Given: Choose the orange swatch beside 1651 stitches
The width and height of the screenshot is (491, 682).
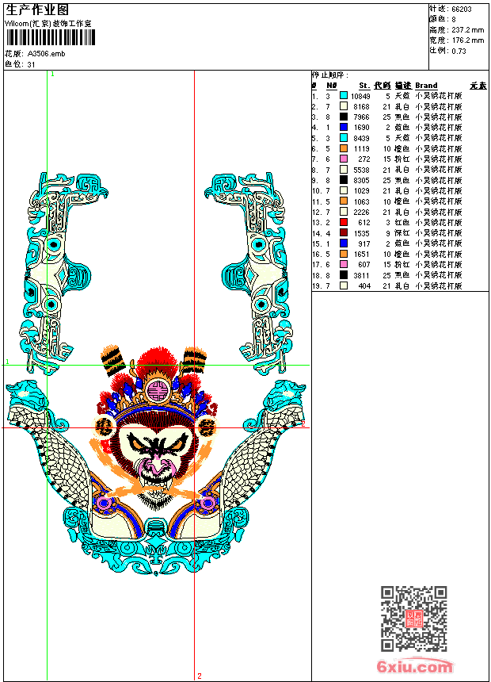Looking at the screenshot, I should tap(344, 254).
